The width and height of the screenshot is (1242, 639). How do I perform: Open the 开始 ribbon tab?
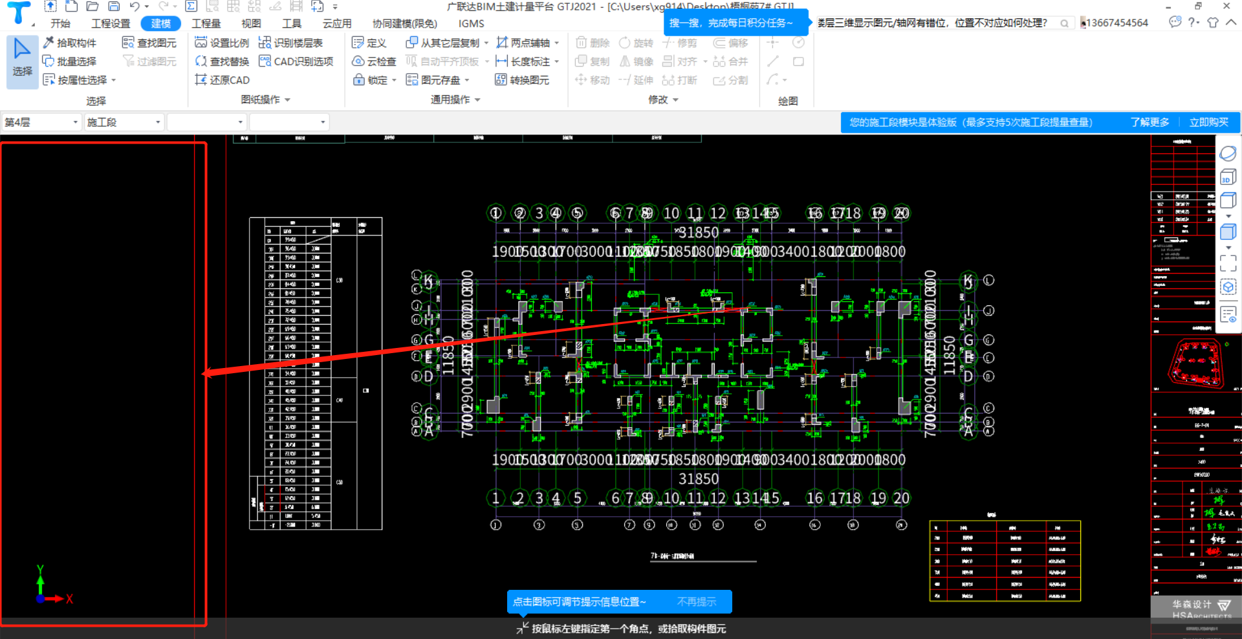pyautogui.click(x=60, y=23)
